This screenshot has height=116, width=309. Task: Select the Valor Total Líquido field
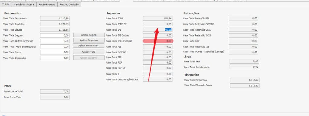tap(55, 30)
